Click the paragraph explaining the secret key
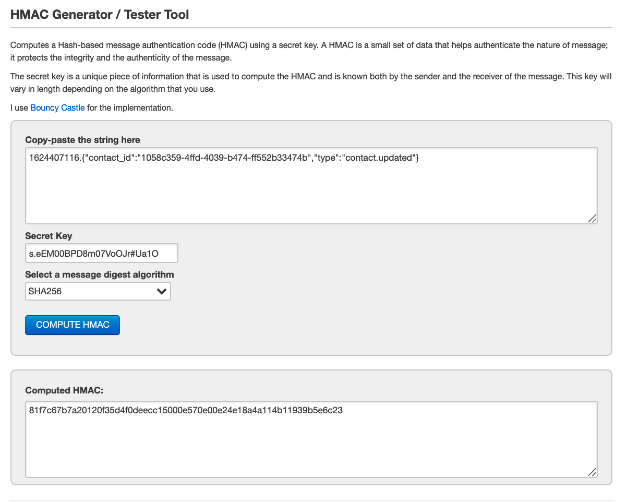This screenshot has width=627, height=502. coord(309,82)
